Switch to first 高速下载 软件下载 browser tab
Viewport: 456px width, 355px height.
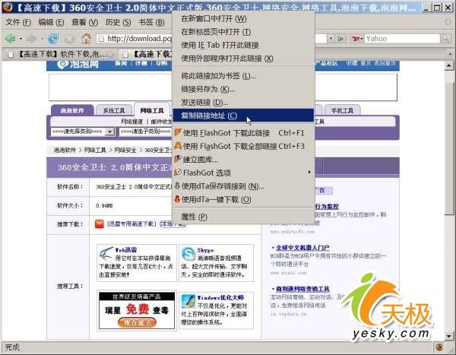tap(59, 54)
